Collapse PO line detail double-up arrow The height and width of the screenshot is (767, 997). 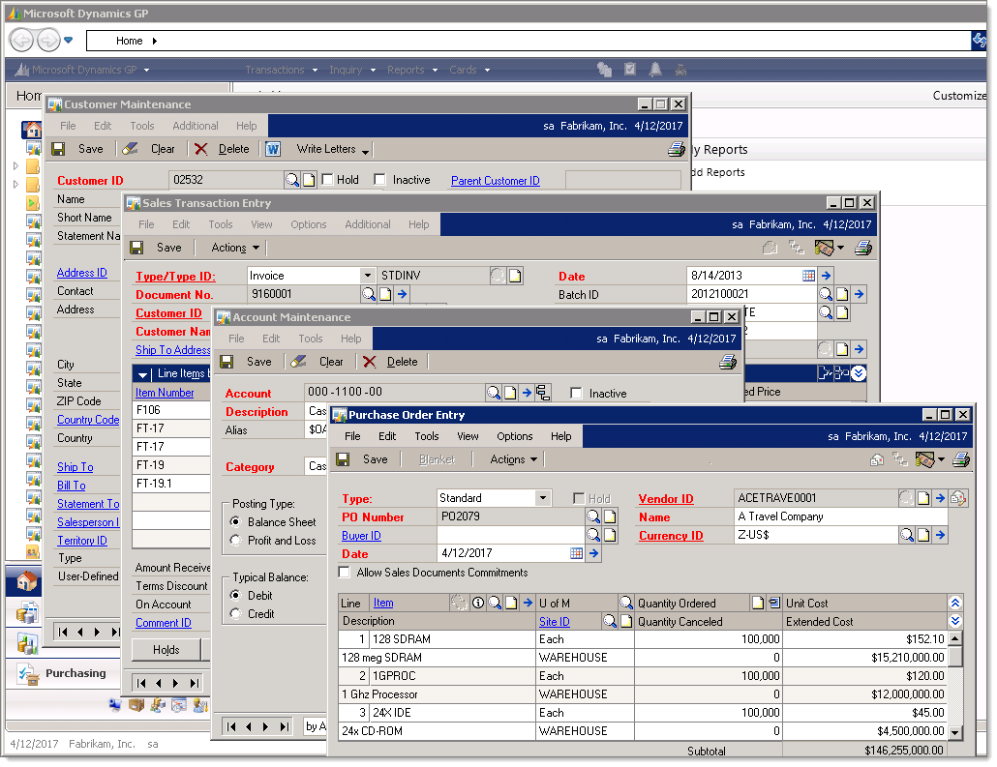click(954, 603)
